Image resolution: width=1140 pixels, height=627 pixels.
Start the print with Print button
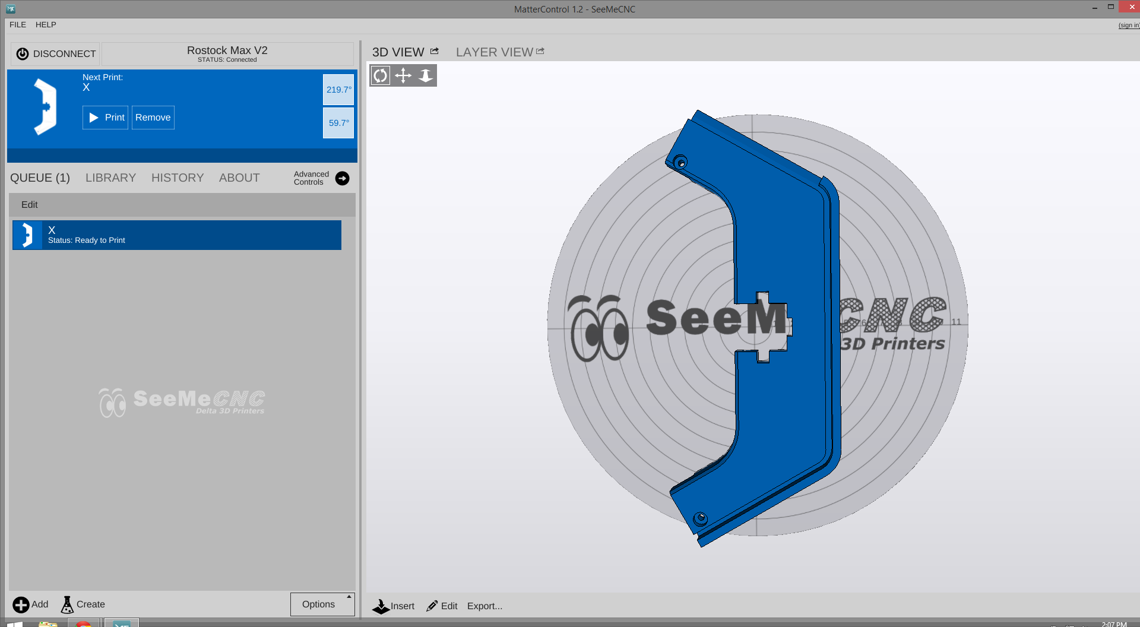coord(106,118)
